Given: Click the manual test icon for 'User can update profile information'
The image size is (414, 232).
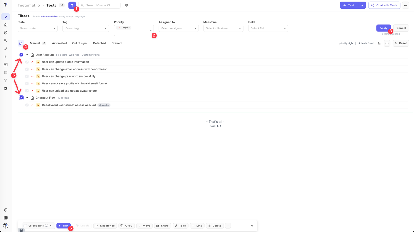Looking at the screenshot, I should click(38, 62).
